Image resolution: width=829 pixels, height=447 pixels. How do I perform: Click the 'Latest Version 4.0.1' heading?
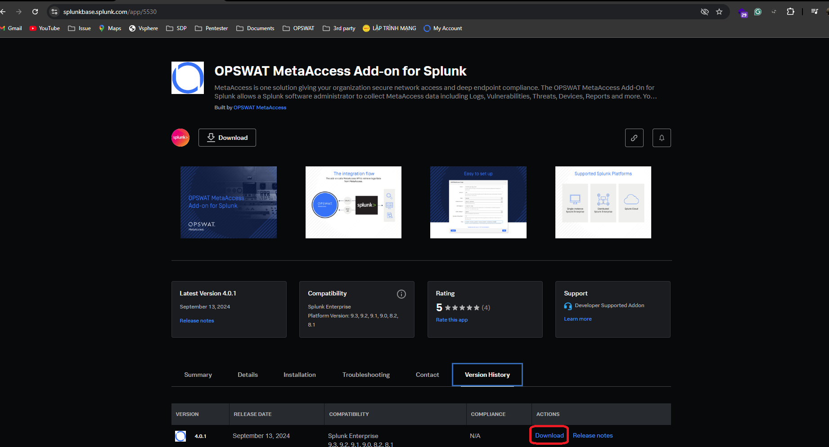pyautogui.click(x=208, y=293)
